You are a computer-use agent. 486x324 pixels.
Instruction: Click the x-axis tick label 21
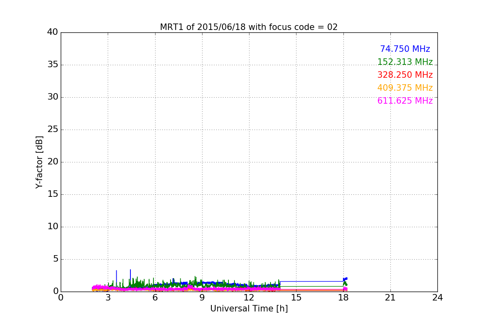coord(390,298)
